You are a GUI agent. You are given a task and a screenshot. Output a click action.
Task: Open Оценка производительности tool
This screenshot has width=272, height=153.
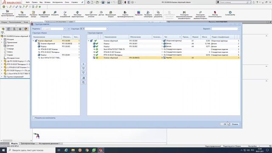(125, 14)
